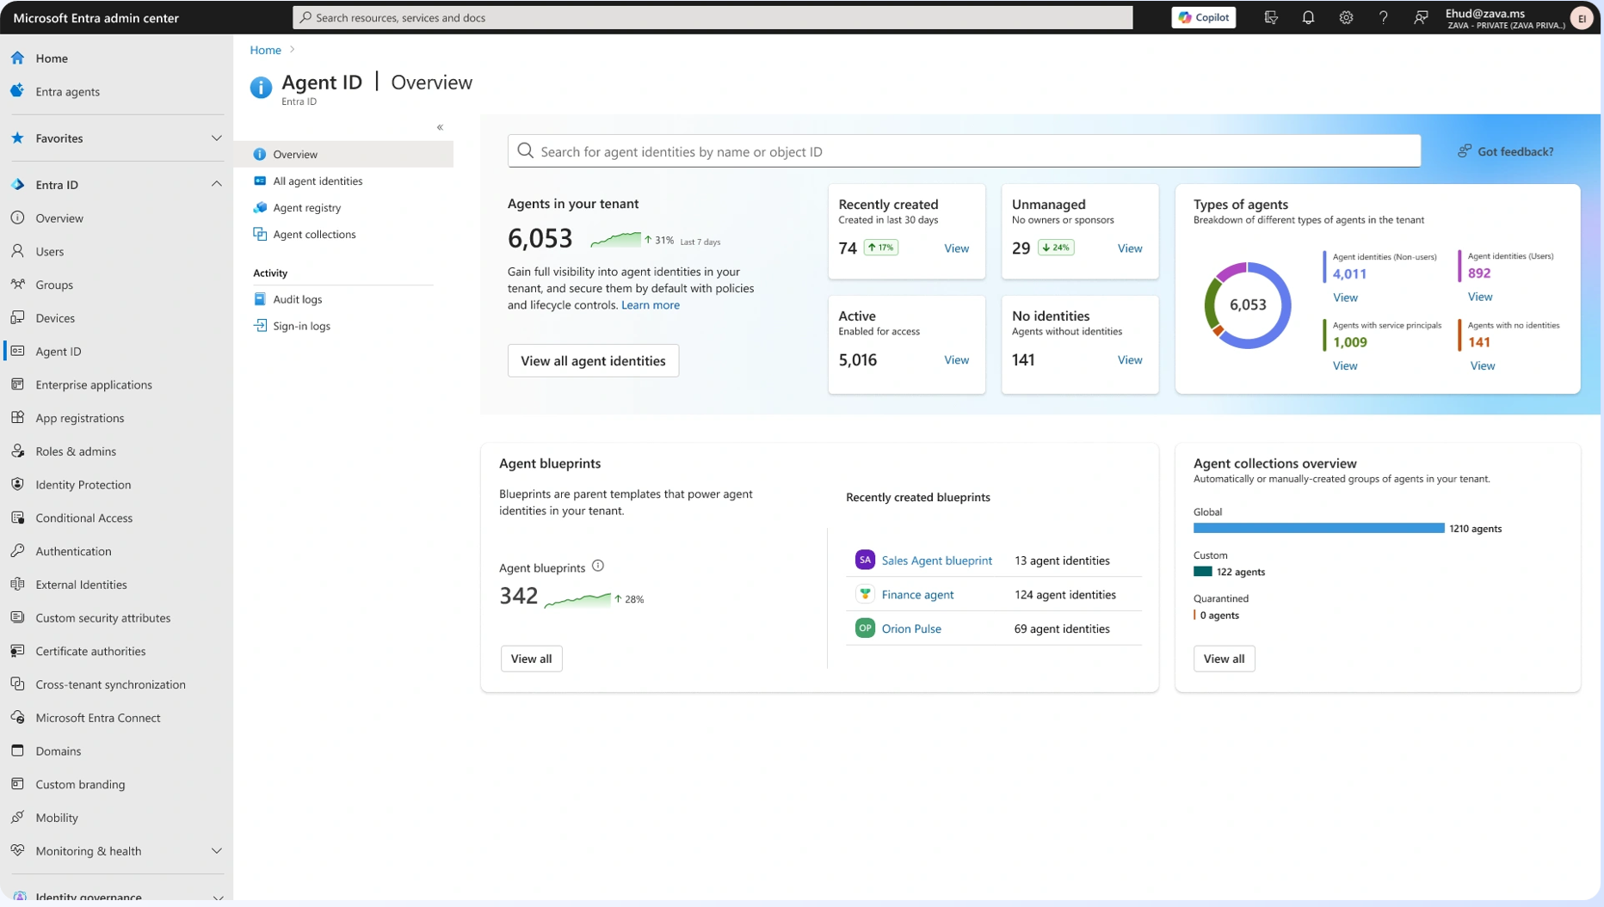Follow the Learn more link
This screenshot has height=907, width=1604.
click(x=651, y=305)
